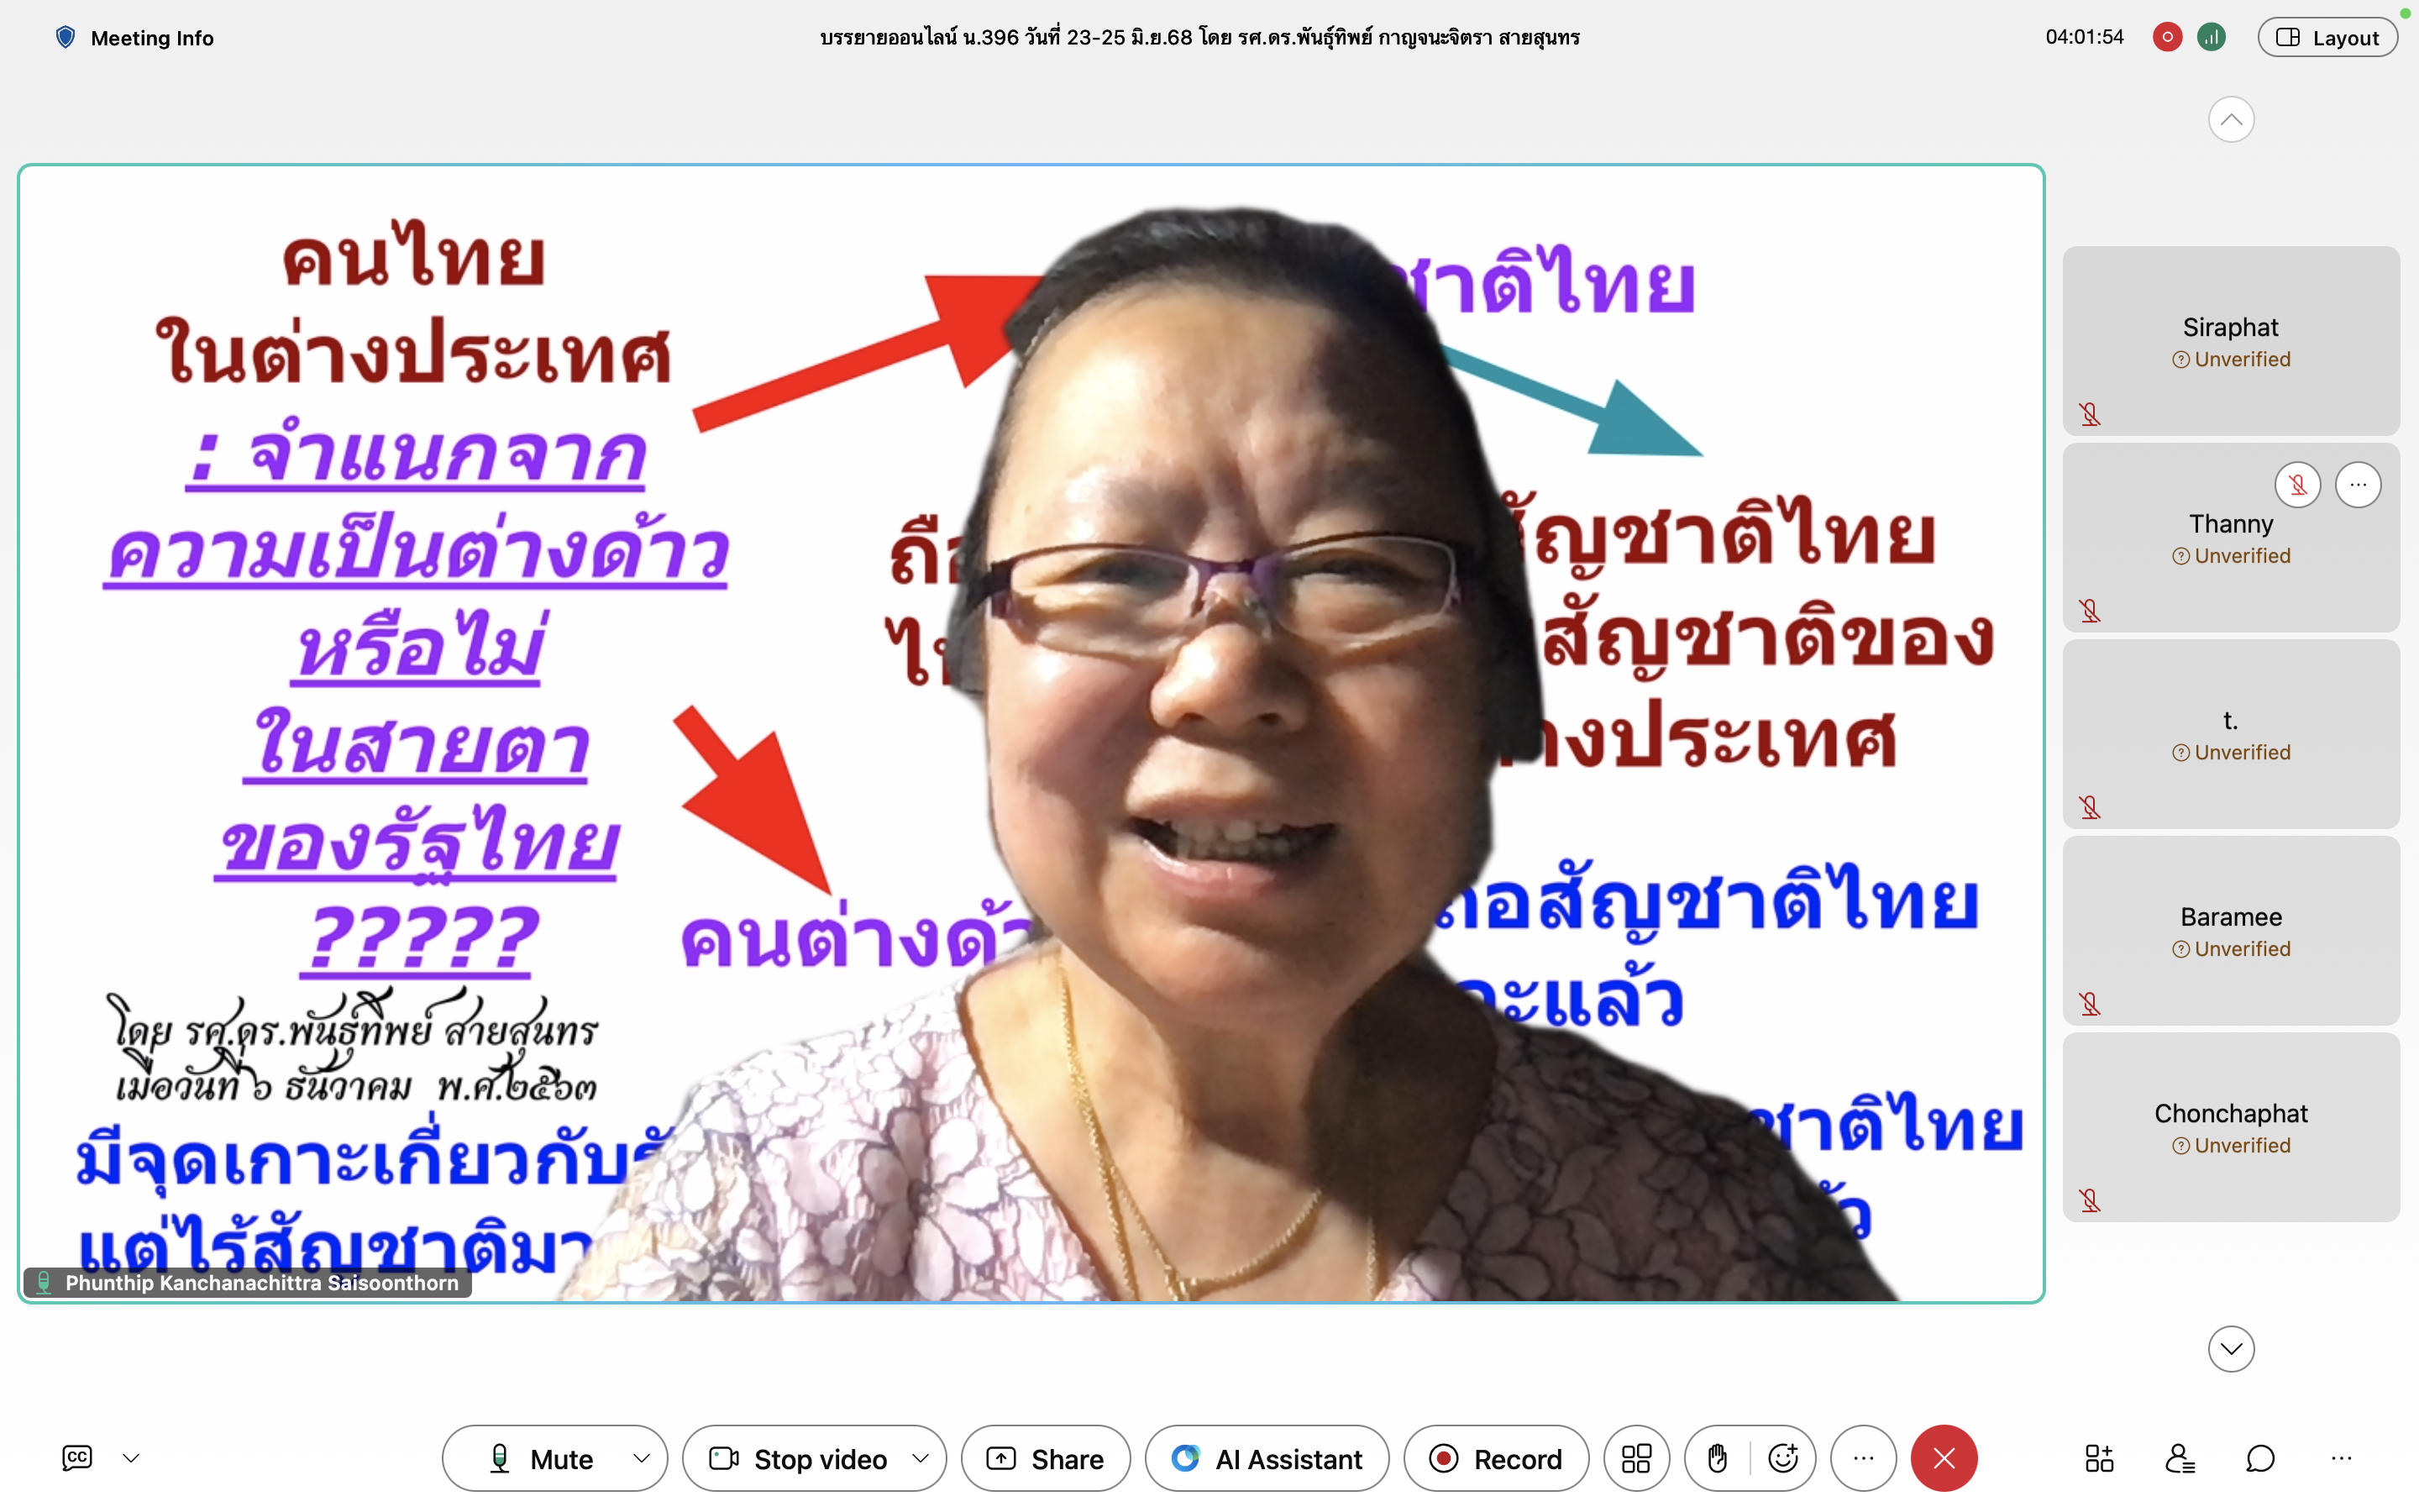Open the AI Assistant
2419x1512 pixels.
click(x=1267, y=1459)
